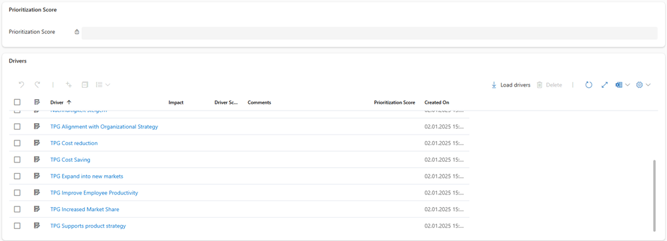The height and width of the screenshot is (241, 667).
Task: Check the TPG Supports product strategy row
Action: coord(17,226)
